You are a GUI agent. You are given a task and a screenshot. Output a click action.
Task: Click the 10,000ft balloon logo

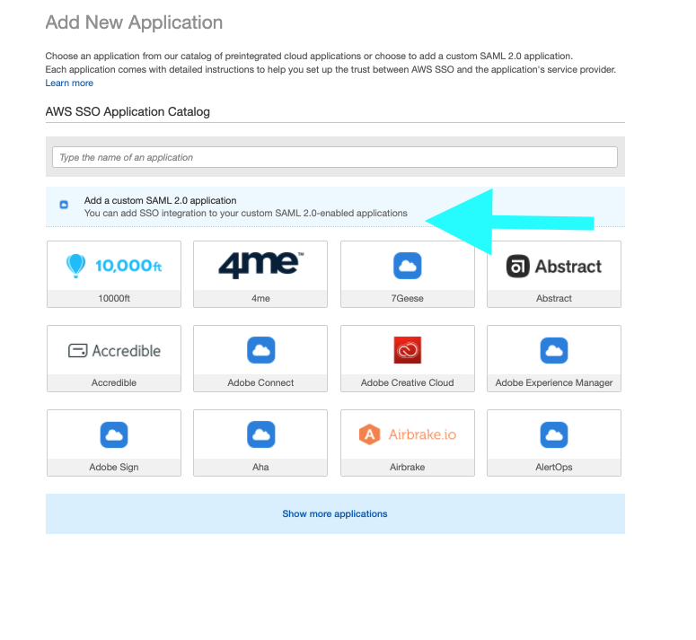click(x=114, y=266)
